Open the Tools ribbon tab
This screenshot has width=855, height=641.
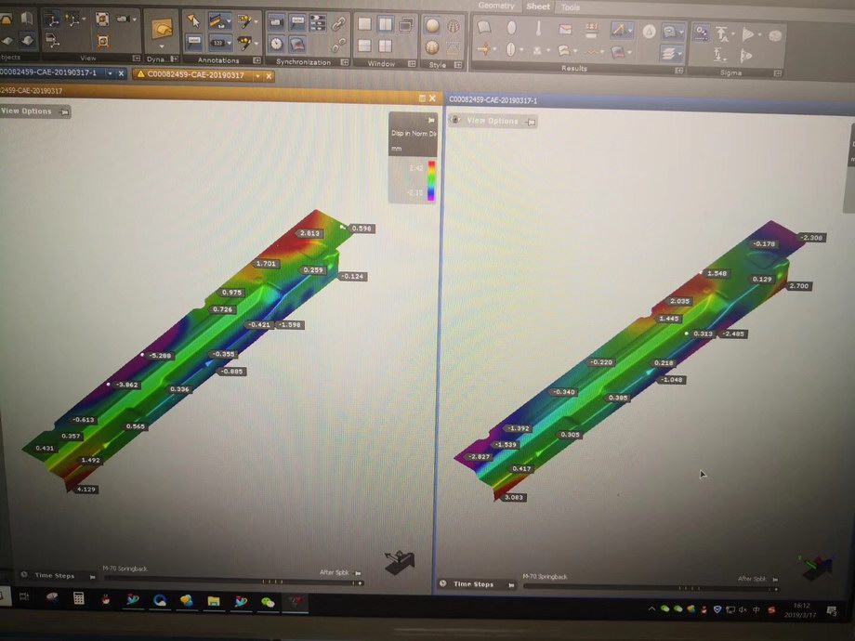[x=570, y=7]
